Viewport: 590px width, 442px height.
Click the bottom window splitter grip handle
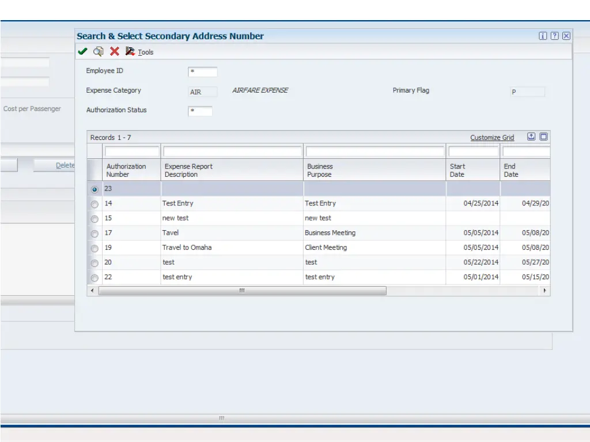(222, 418)
